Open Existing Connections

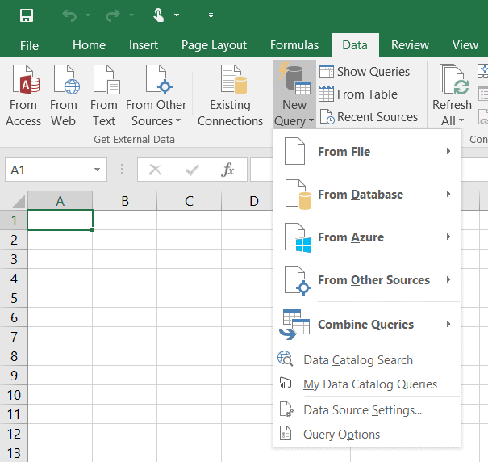(x=231, y=97)
